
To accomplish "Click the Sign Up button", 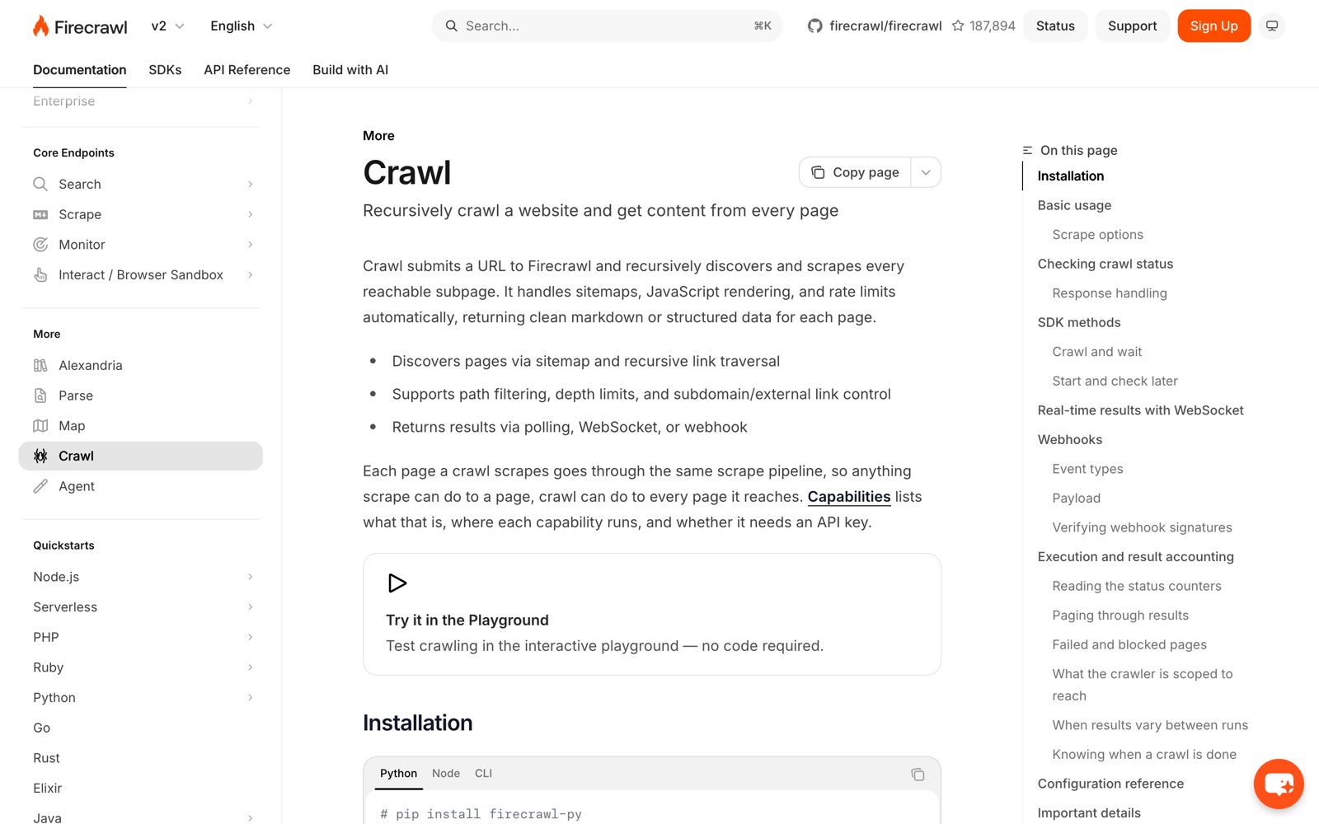I will click(x=1213, y=26).
